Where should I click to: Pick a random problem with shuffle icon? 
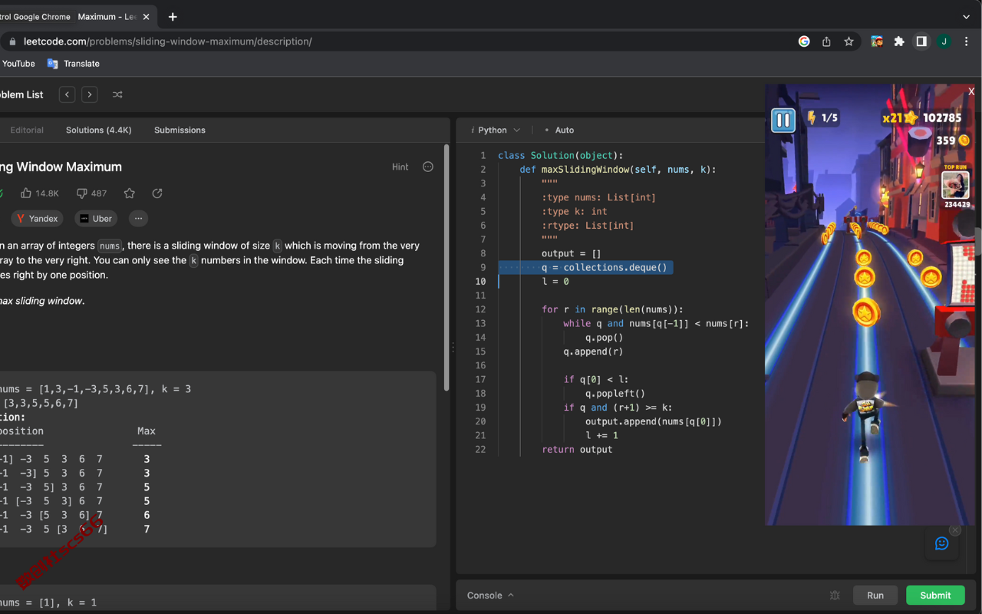117,94
